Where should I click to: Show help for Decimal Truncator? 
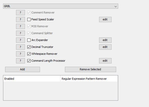coord(20,47)
